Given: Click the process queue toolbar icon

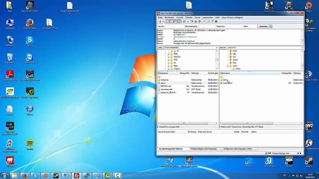Looking at the screenshot, I should tap(188, 21).
